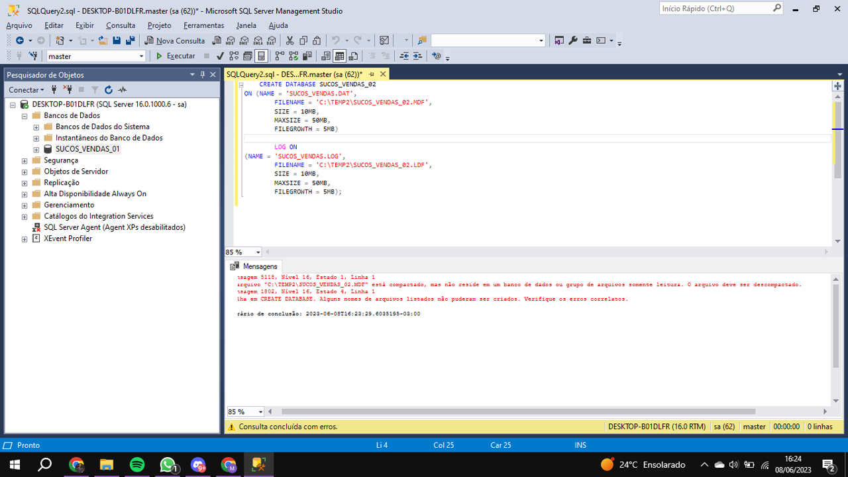Viewport: 848px width, 477px height.
Task: Click the Display Estimated Execution Plan icon
Action: click(x=234, y=56)
